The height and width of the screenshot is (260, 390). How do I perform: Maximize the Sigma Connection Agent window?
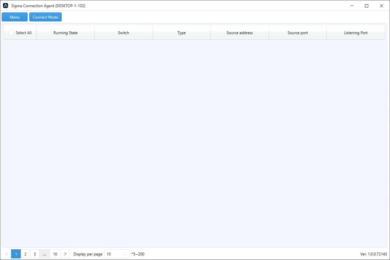click(x=367, y=6)
